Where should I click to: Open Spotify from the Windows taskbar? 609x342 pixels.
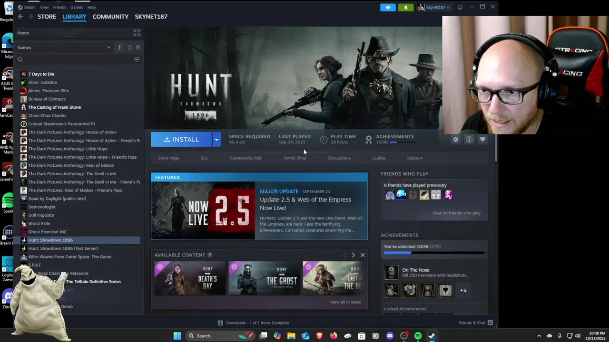click(418, 336)
